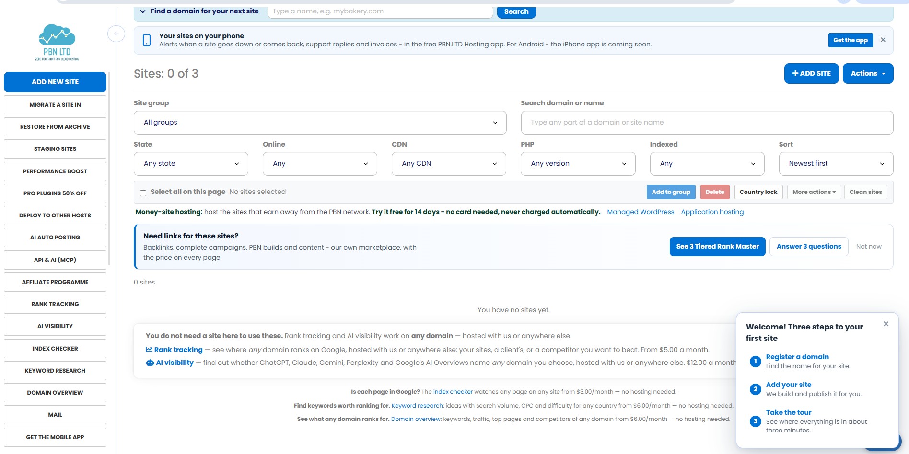Collapse the sidebar with the arrow circle

coord(116,34)
